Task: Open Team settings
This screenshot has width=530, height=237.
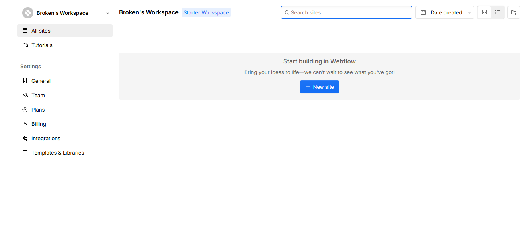Action: point(65,95)
